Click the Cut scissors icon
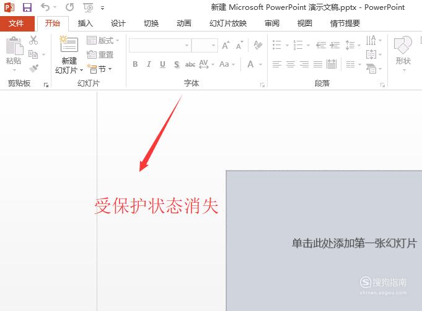Screen dimensions: 422x311 pyautogui.click(x=33, y=40)
